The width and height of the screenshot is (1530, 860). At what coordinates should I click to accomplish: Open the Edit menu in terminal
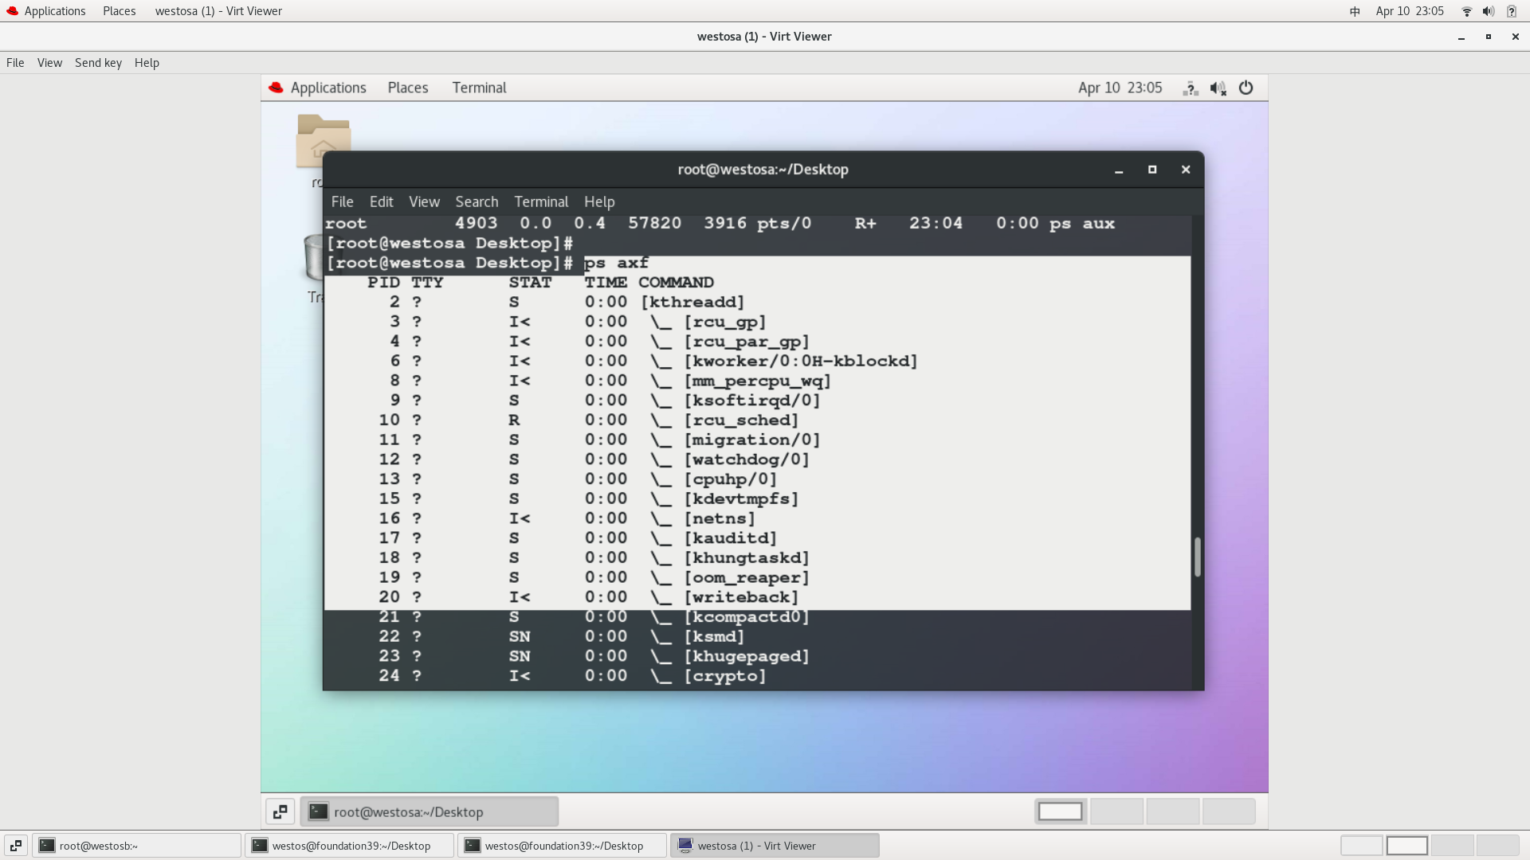380,201
